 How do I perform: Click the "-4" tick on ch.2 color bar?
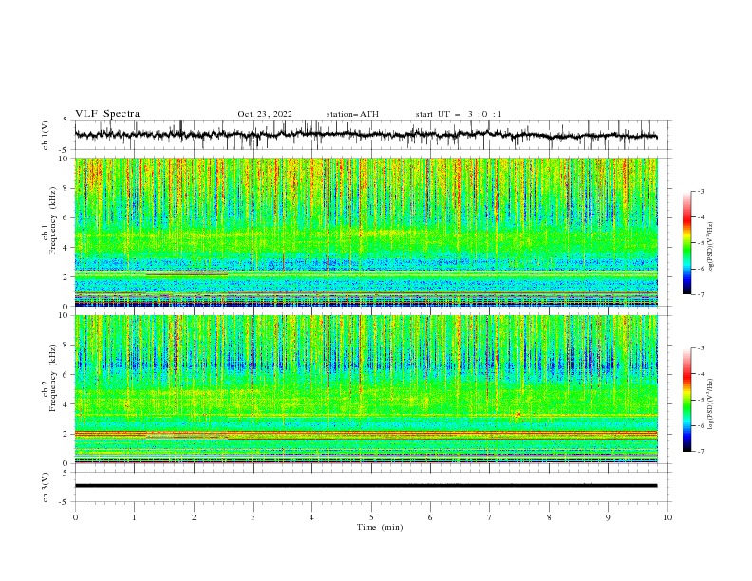[x=701, y=374]
